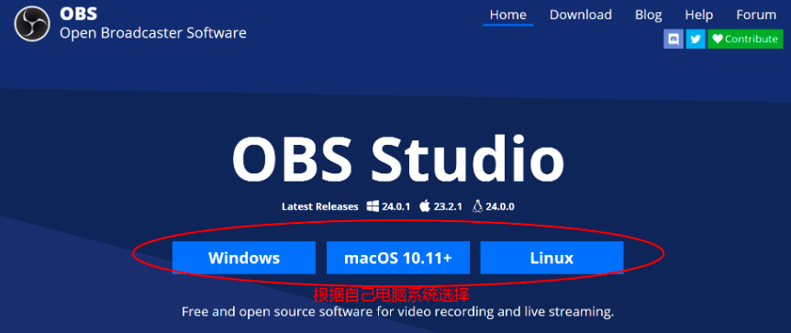791x333 pixels.
Task: Click the Apple logo release icon
Action: pyautogui.click(x=425, y=205)
